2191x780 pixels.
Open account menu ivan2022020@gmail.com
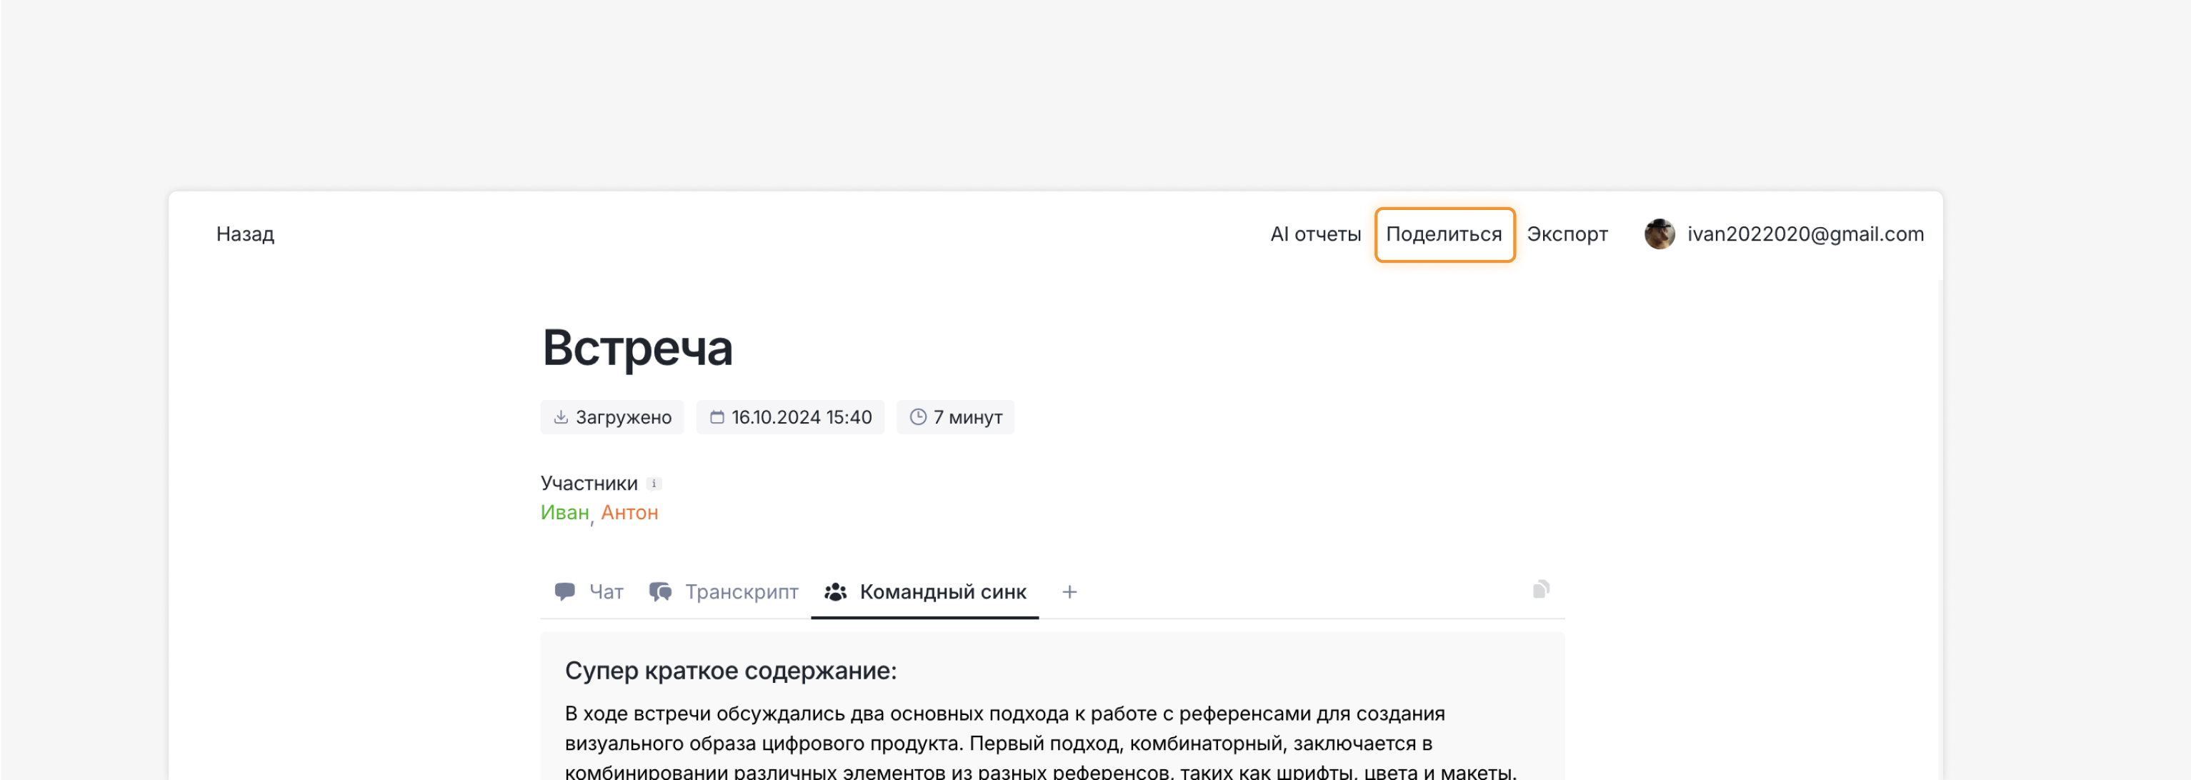tap(1804, 234)
